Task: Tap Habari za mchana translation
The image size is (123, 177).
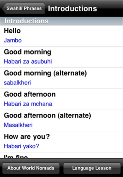Action: click(x=28, y=104)
